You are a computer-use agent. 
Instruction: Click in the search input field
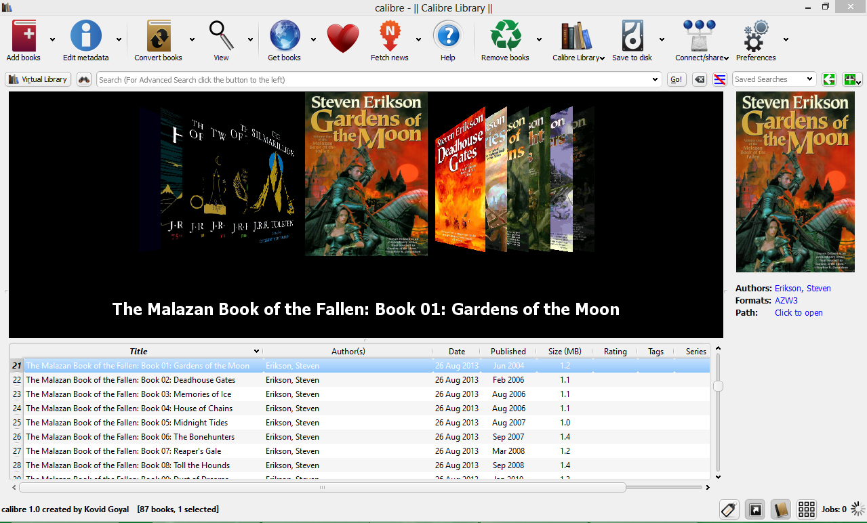pyautogui.click(x=373, y=79)
